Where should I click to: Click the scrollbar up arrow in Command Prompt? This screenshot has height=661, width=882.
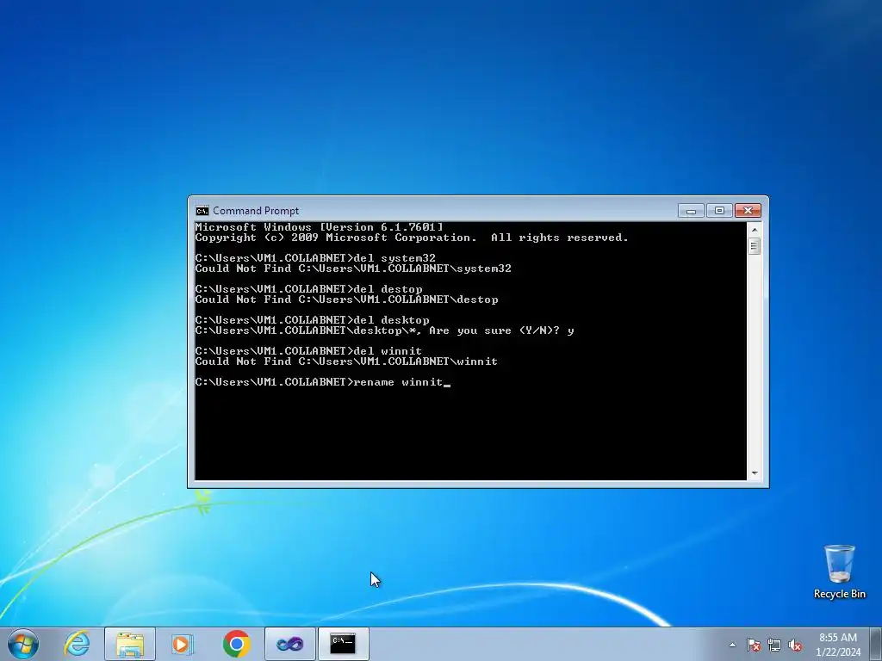[755, 229]
